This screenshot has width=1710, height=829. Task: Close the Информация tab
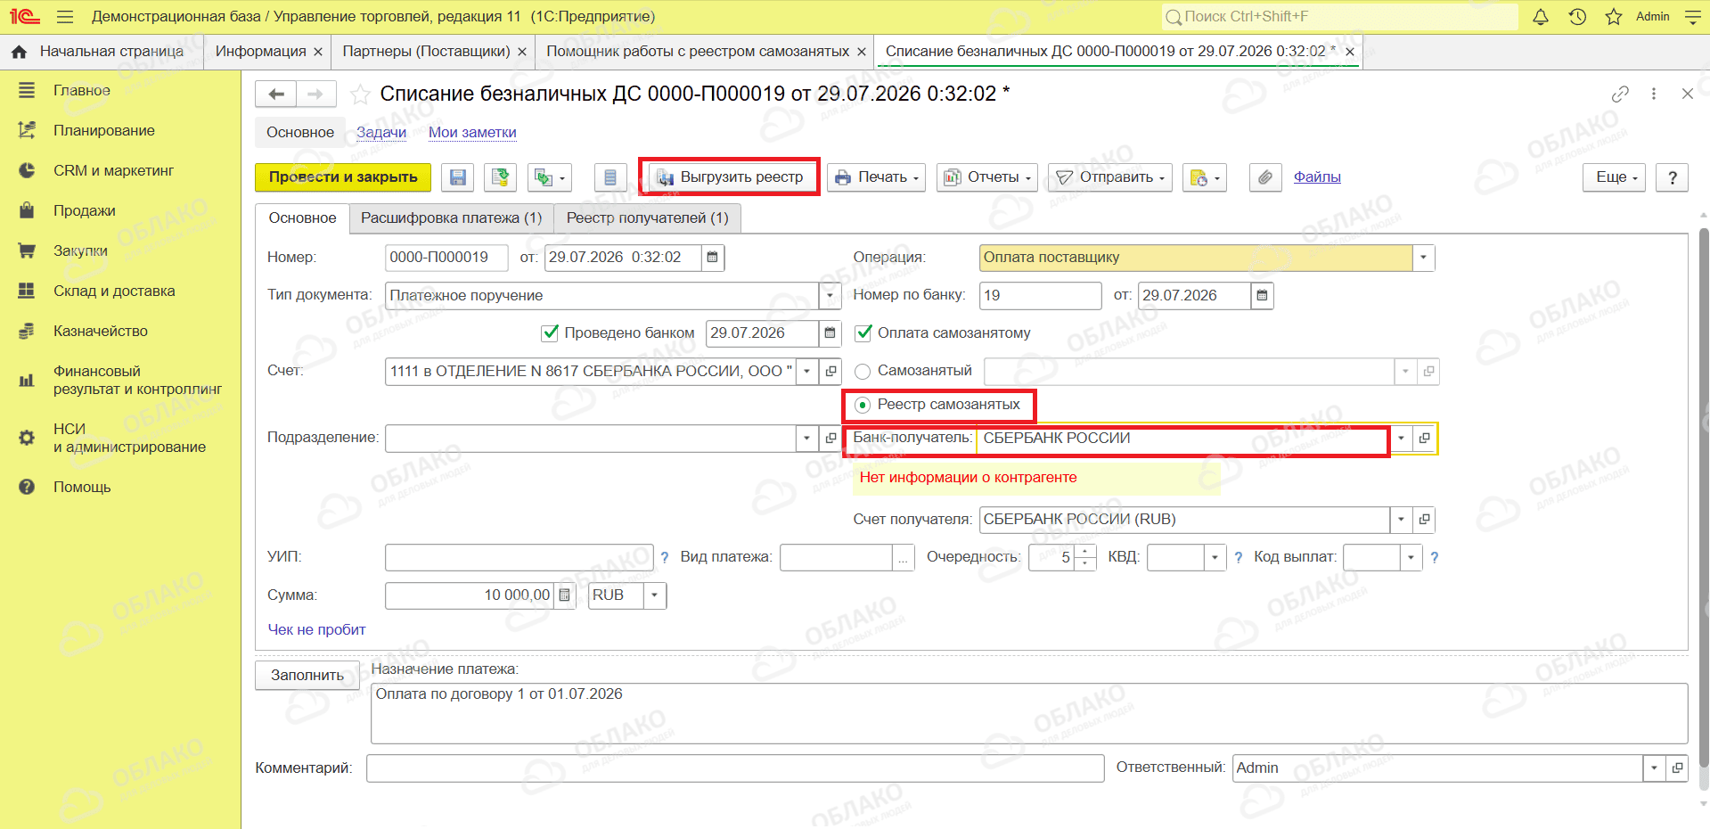click(x=318, y=53)
